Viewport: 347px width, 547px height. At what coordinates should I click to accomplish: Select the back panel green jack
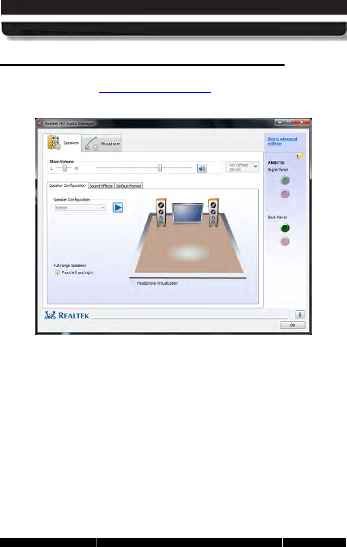point(285,228)
